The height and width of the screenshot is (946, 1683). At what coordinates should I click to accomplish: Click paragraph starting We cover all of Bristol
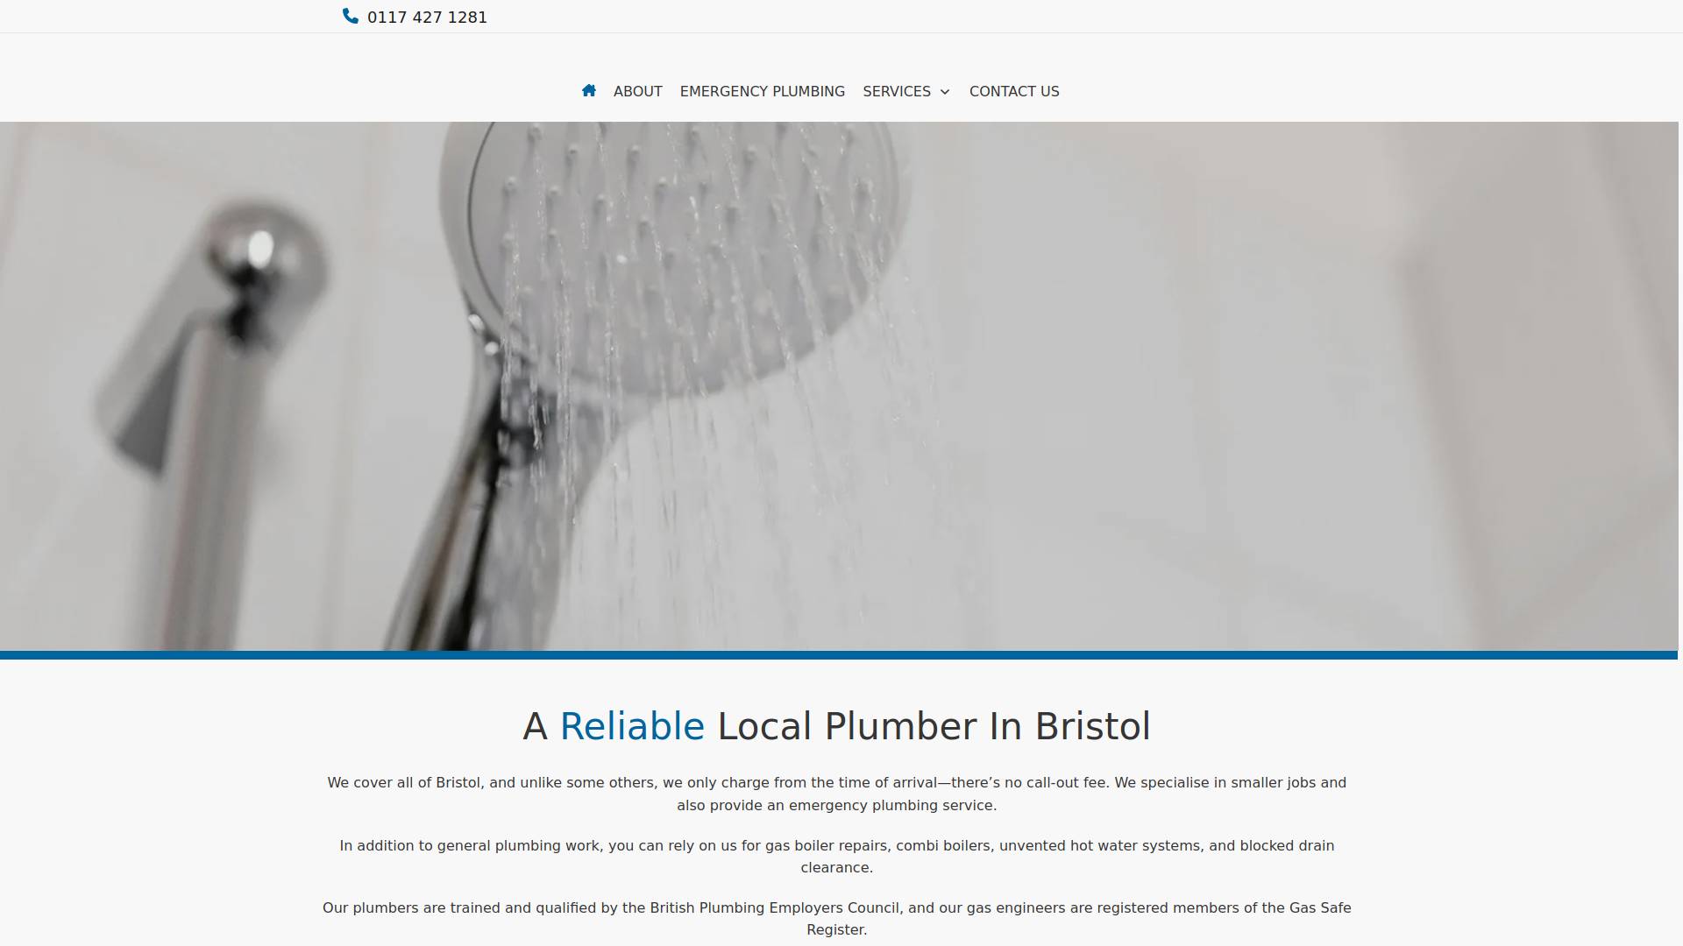836,794
